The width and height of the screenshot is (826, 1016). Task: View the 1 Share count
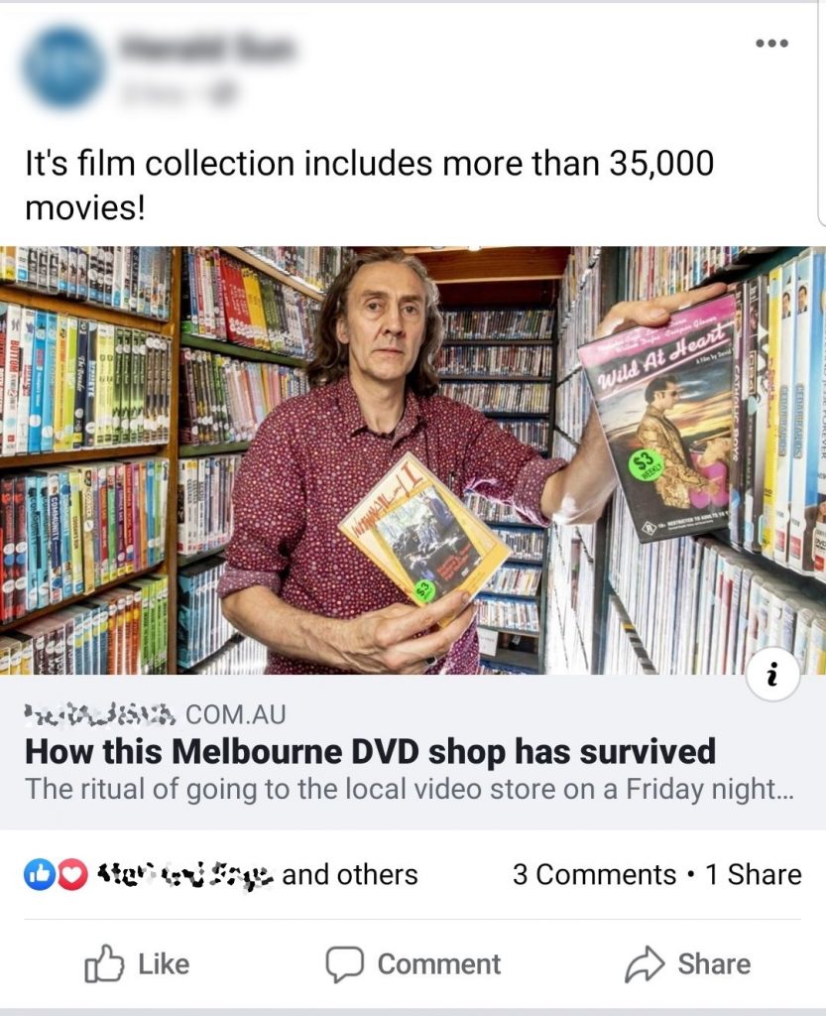coord(754,875)
